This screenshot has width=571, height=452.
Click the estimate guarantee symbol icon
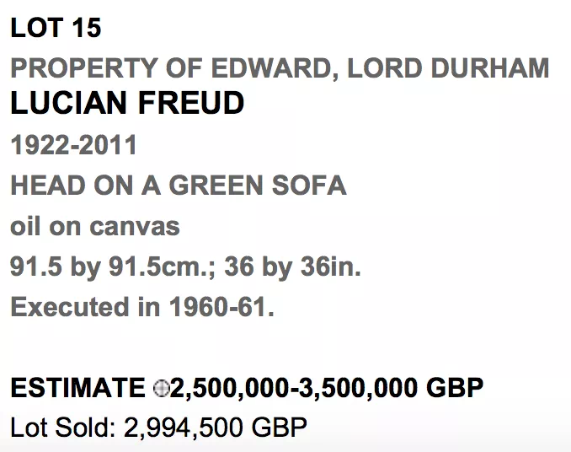point(161,388)
